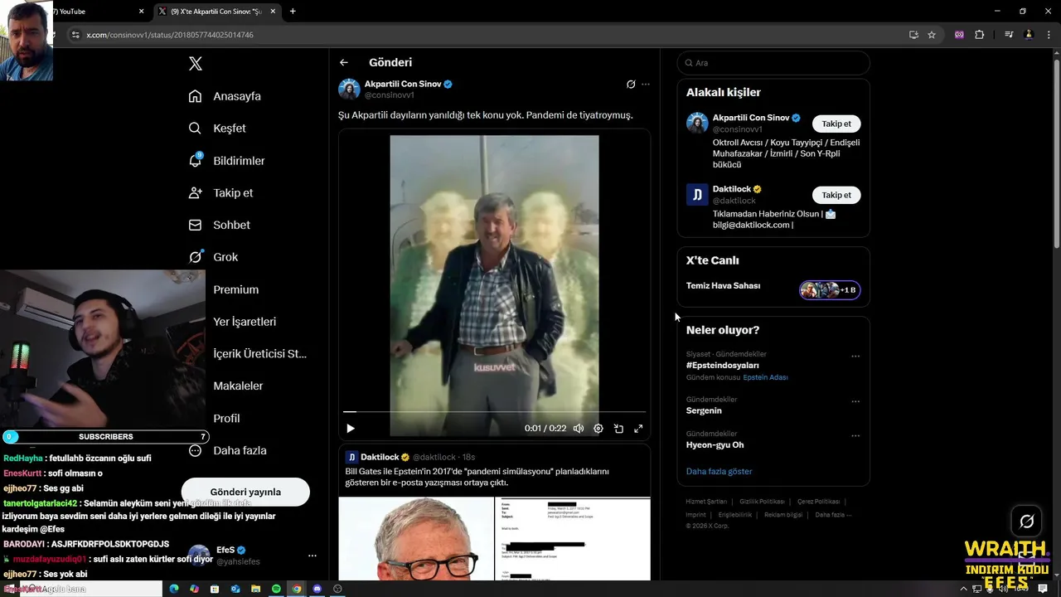Open Makaleler in the sidebar
The image size is (1061, 597).
point(238,386)
